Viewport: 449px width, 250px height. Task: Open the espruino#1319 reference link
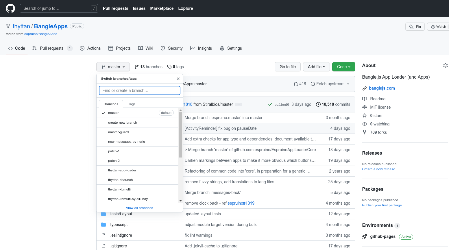tap(241, 203)
